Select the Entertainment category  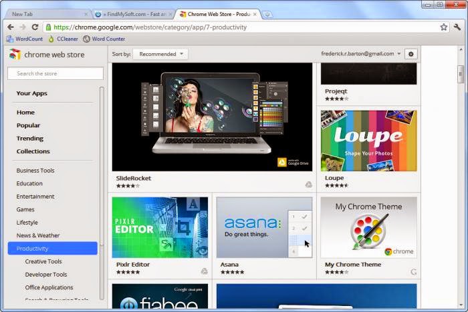tap(35, 197)
